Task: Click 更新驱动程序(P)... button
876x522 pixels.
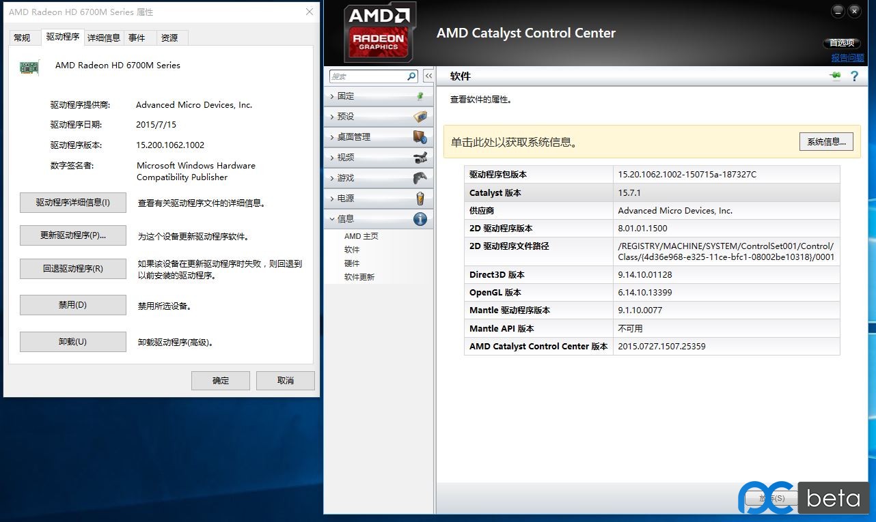Action: pos(73,235)
